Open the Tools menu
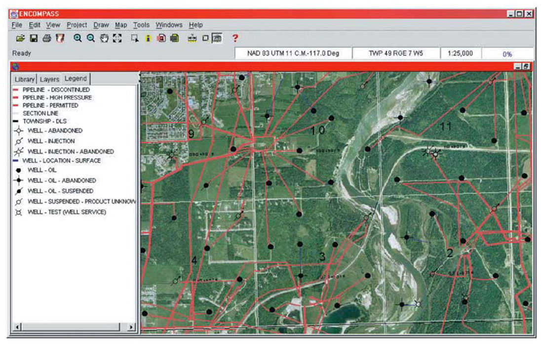Image resolution: width=543 pixels, height=346 pixels. [141, 25]
